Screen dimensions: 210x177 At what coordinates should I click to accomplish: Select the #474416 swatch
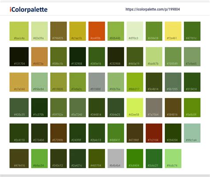pyautogui.click(x=19, y=158)
